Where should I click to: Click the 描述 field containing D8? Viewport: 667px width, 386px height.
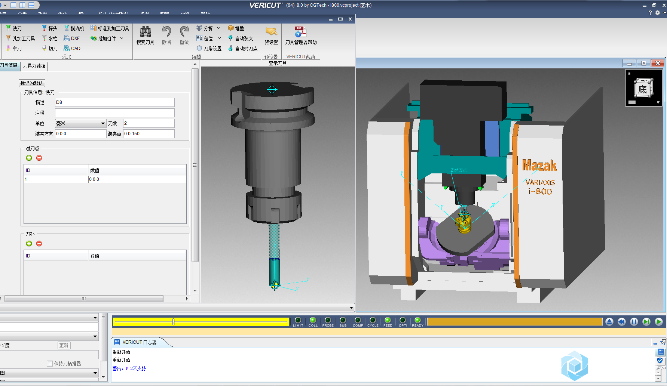pos(114,102)
